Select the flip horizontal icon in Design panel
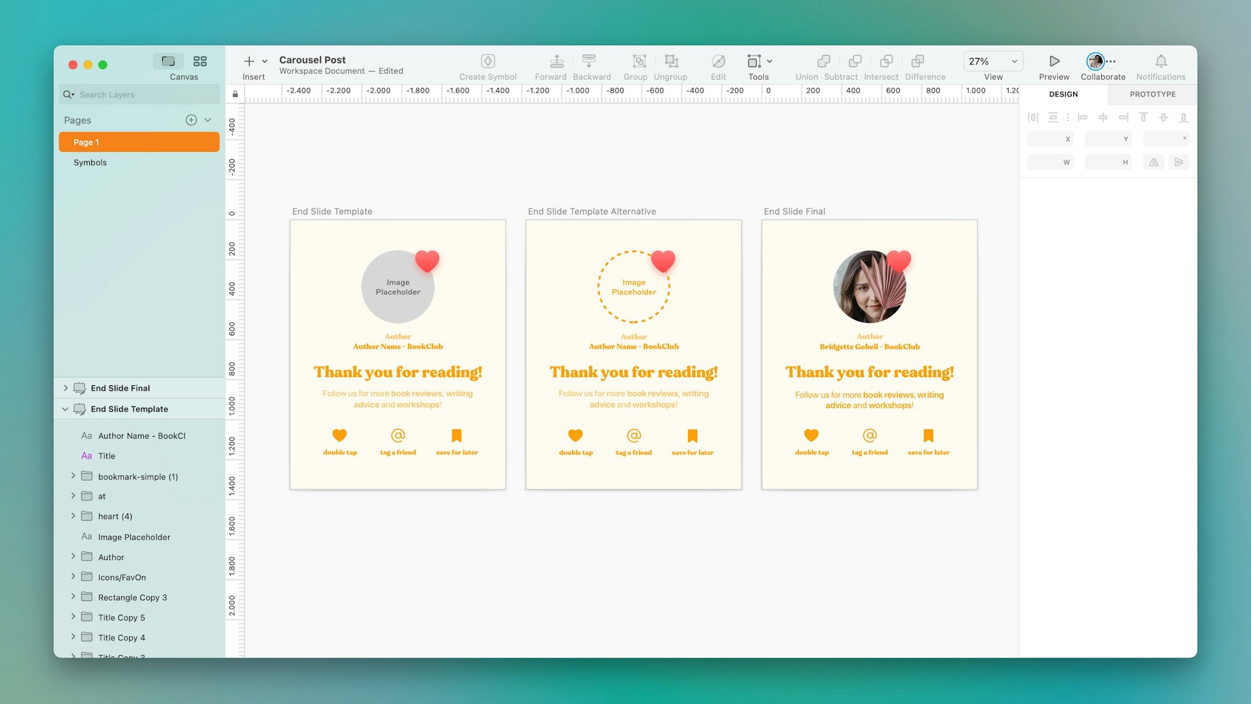Screen dimensions: 1251x704 (x=1153, y=162)
